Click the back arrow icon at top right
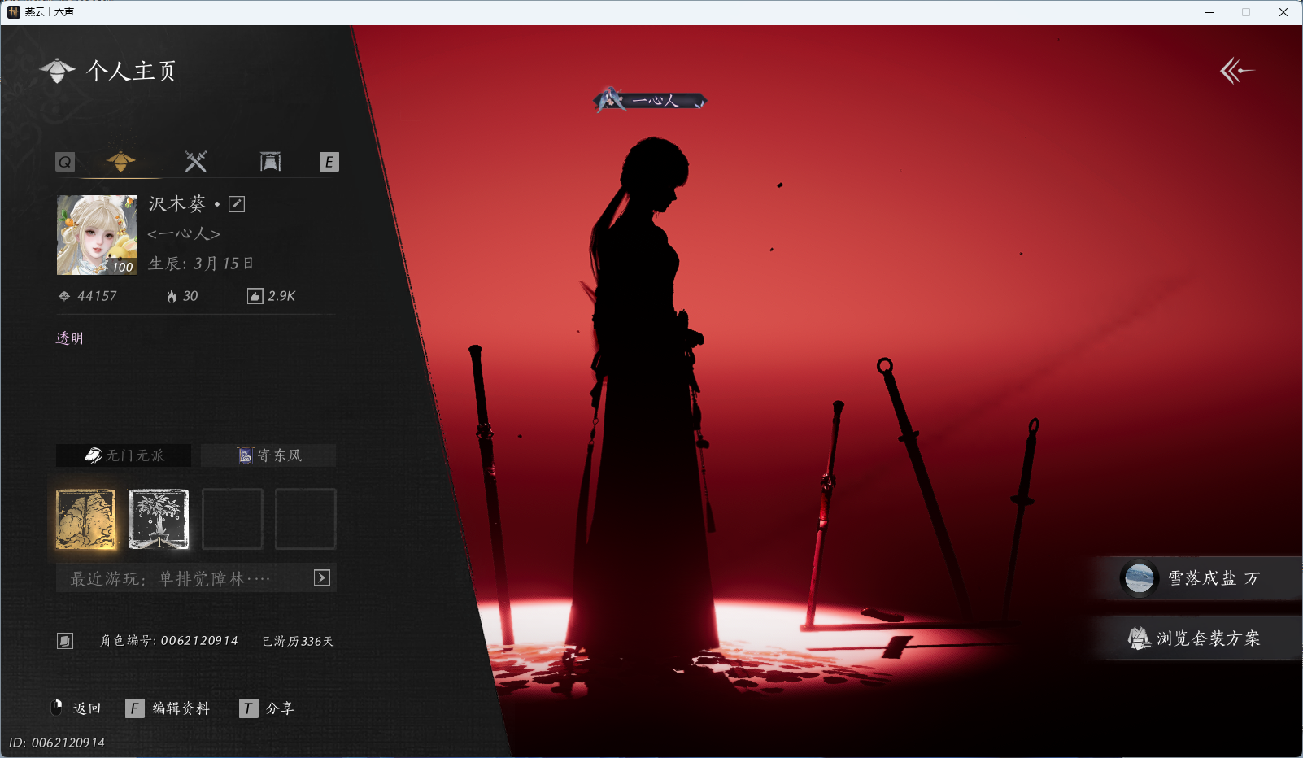The image size is (1303, 758). tap(1236, 71)
